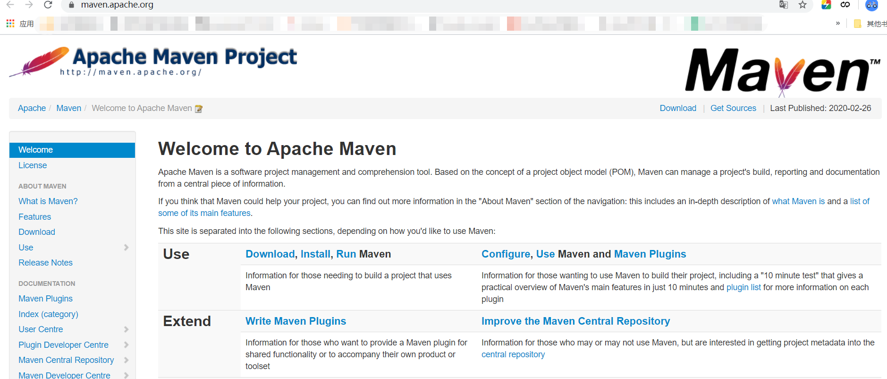Follow the 'list of some of its main features' link
The image size is (887, 379).
pyautogui.click(x=860, y=201)
